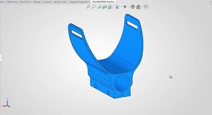Select the blue bracket model
Screen dimensions: 212x115
point(122,54)
